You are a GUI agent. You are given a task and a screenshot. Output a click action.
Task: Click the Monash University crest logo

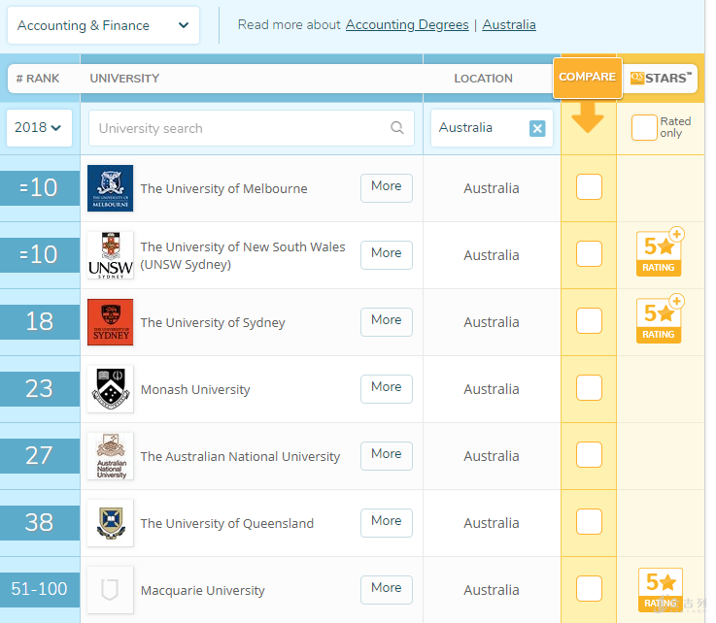[110, 389]
